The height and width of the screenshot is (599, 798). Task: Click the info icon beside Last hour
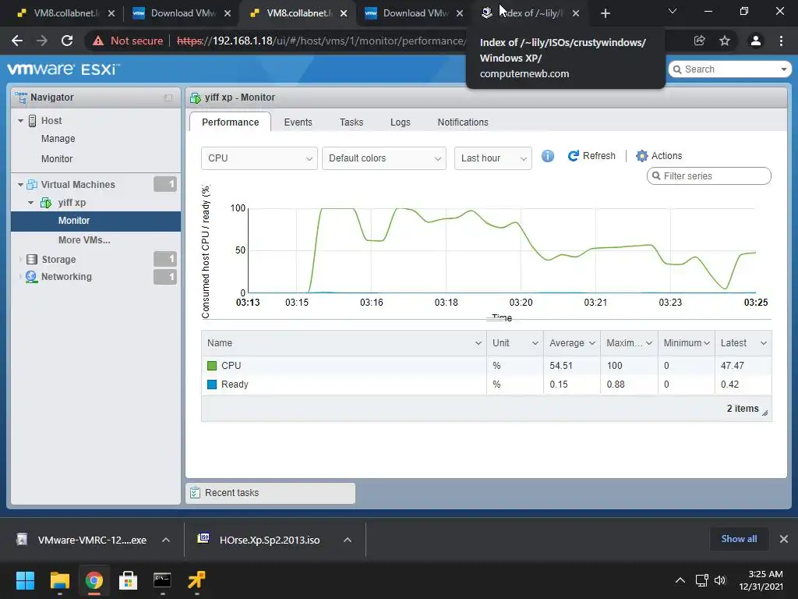[x=548, y=156]
